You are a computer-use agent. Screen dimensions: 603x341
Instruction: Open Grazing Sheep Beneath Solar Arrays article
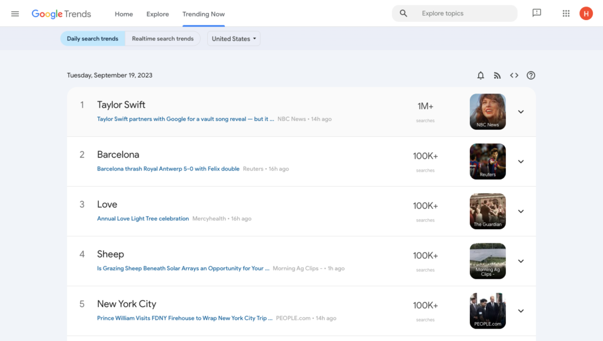click(x=183, y=269)
